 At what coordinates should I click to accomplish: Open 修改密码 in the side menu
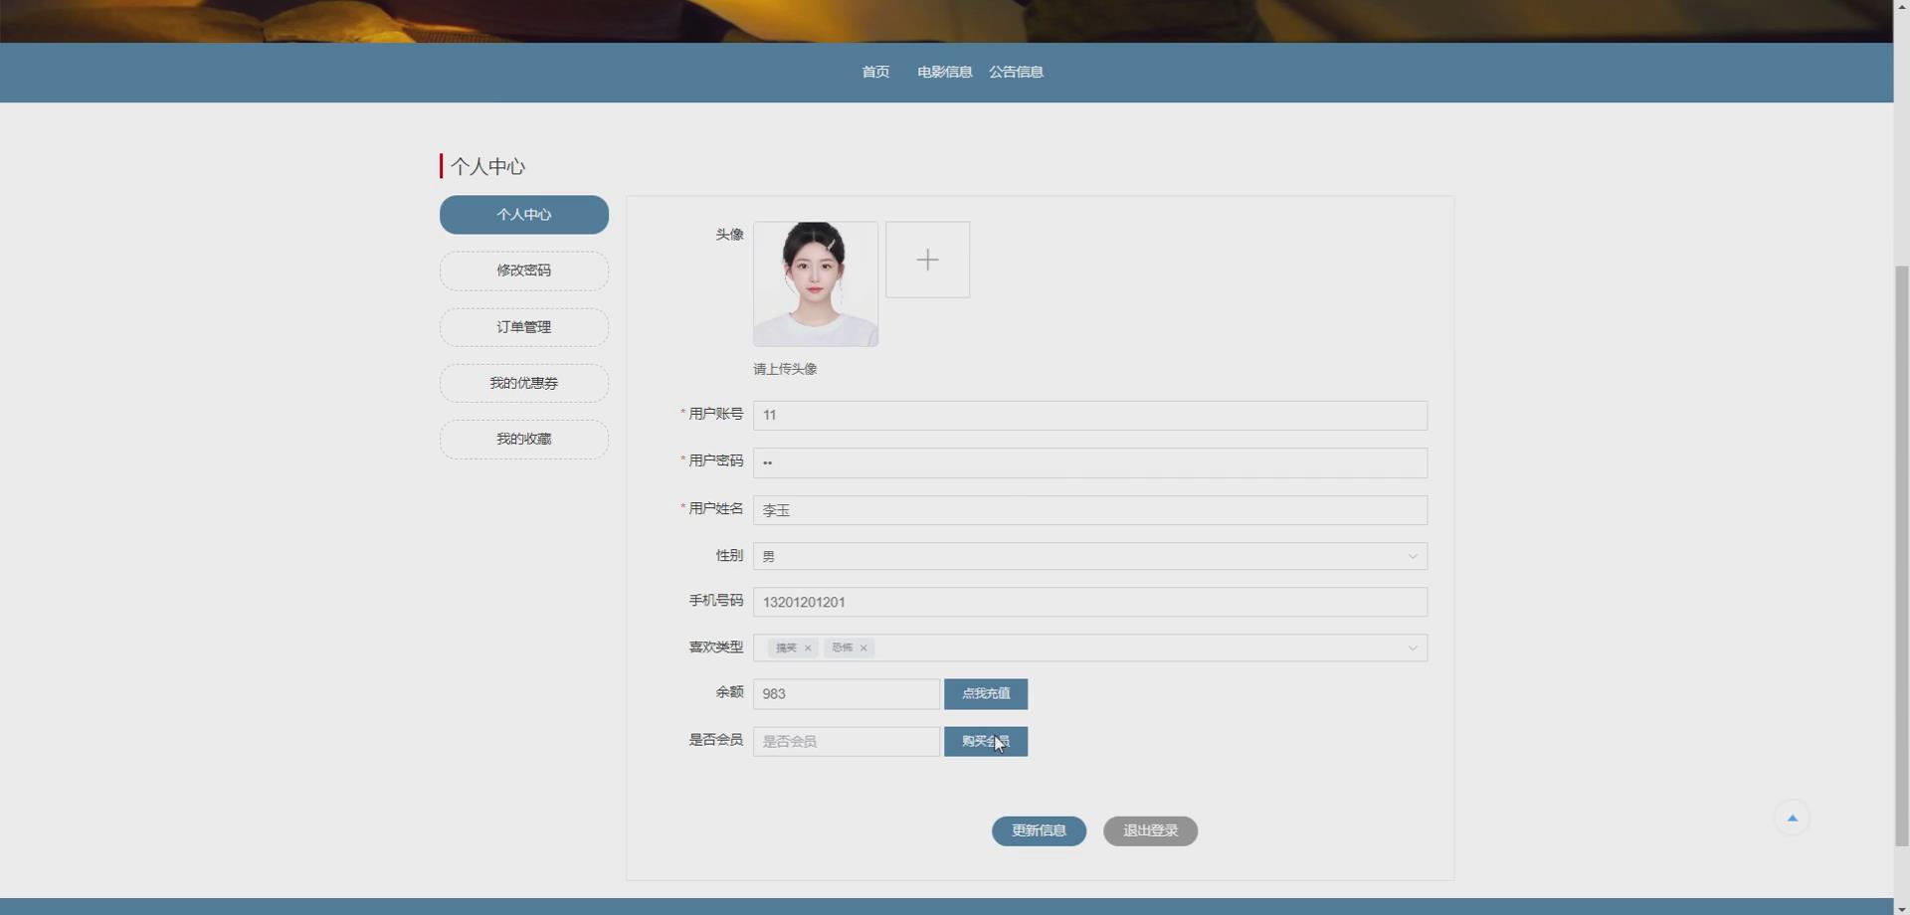click(524, 271)
